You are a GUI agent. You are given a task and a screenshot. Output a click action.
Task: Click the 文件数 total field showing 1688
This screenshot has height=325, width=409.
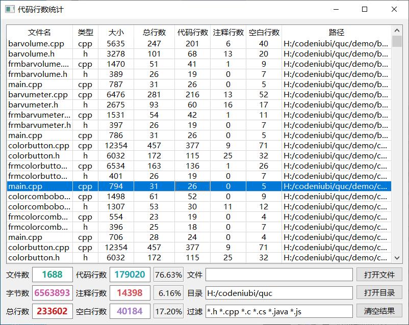click(x=52, y=275)
